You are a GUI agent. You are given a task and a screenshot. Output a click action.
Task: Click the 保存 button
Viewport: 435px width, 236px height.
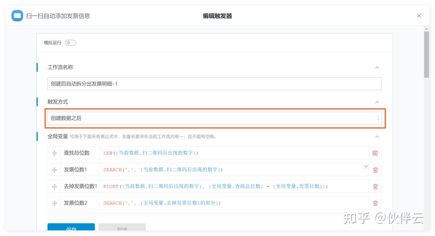71,228
